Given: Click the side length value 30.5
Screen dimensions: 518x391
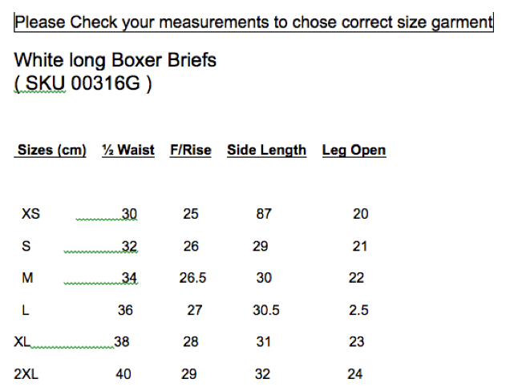Looking at the screenshot, I should click(266, 310).
